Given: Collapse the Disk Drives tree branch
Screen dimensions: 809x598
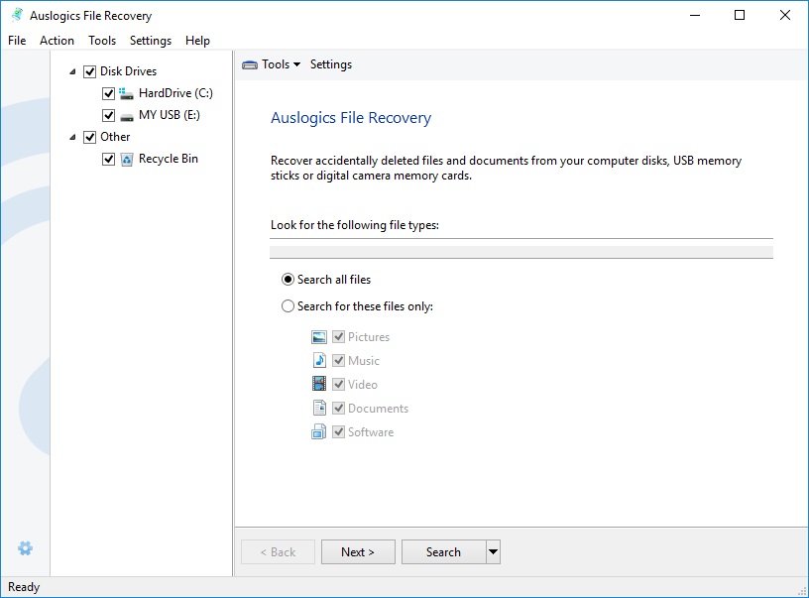Looking at the screenshot, I should 71,70.
